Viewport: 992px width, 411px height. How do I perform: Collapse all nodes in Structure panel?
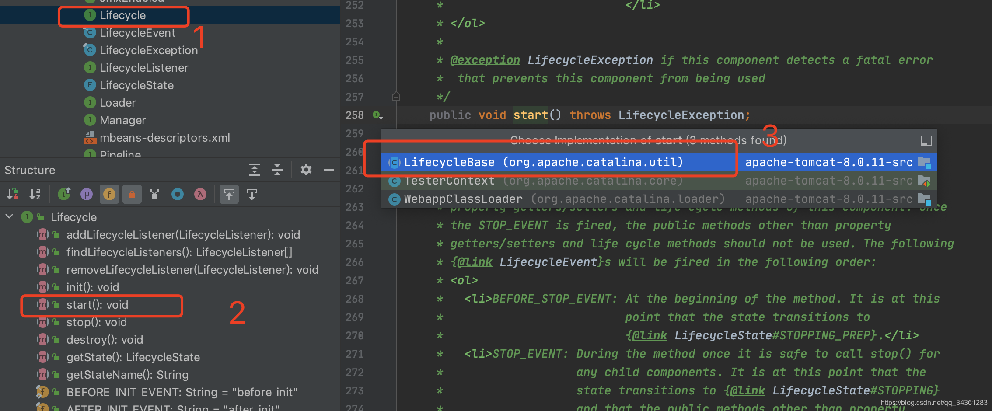click(x=277, y=170)
